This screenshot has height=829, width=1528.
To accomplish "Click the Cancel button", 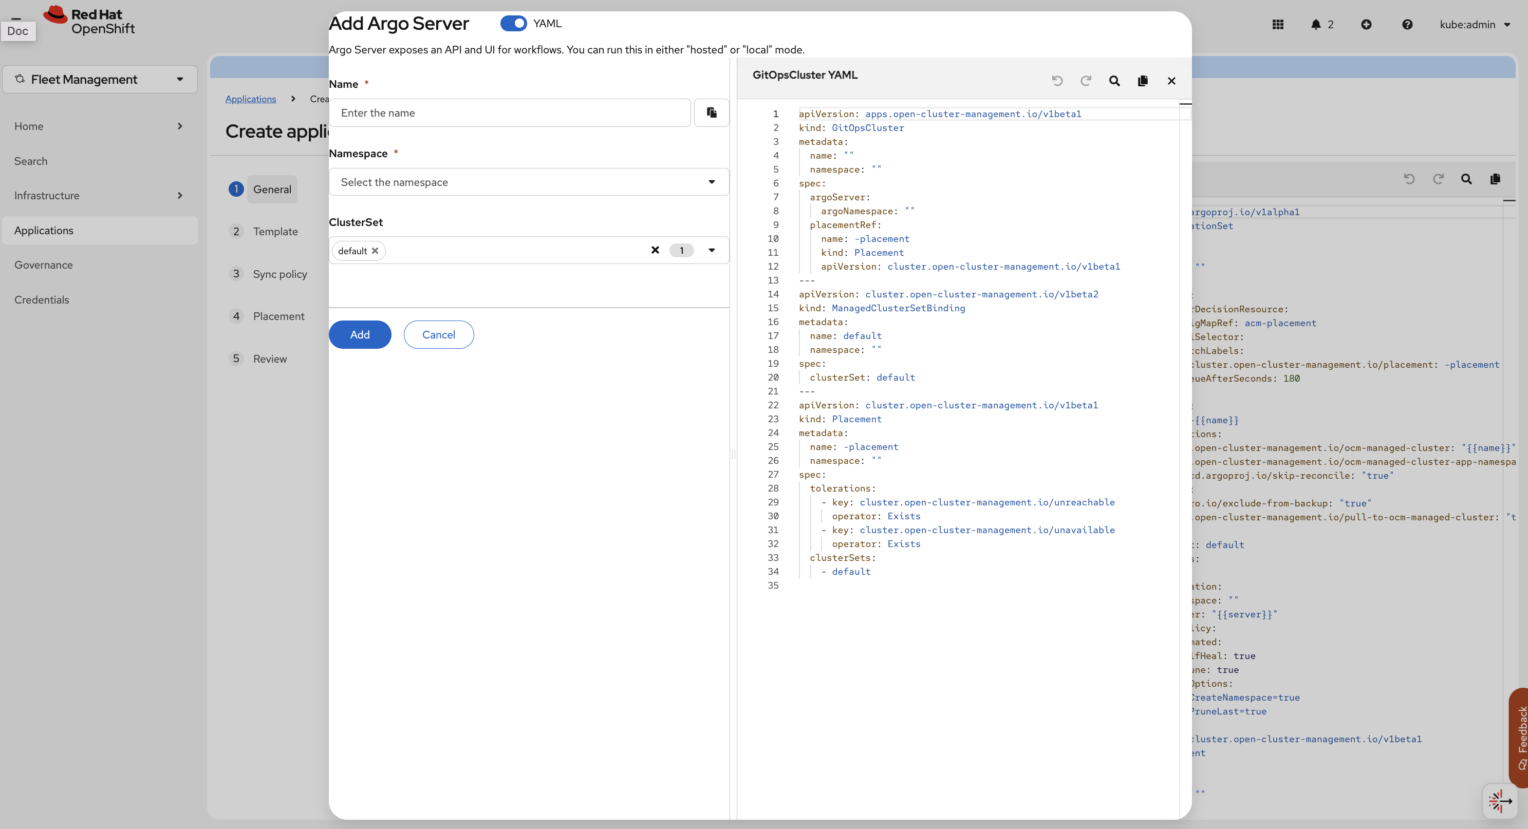I will tap(438, 334).
